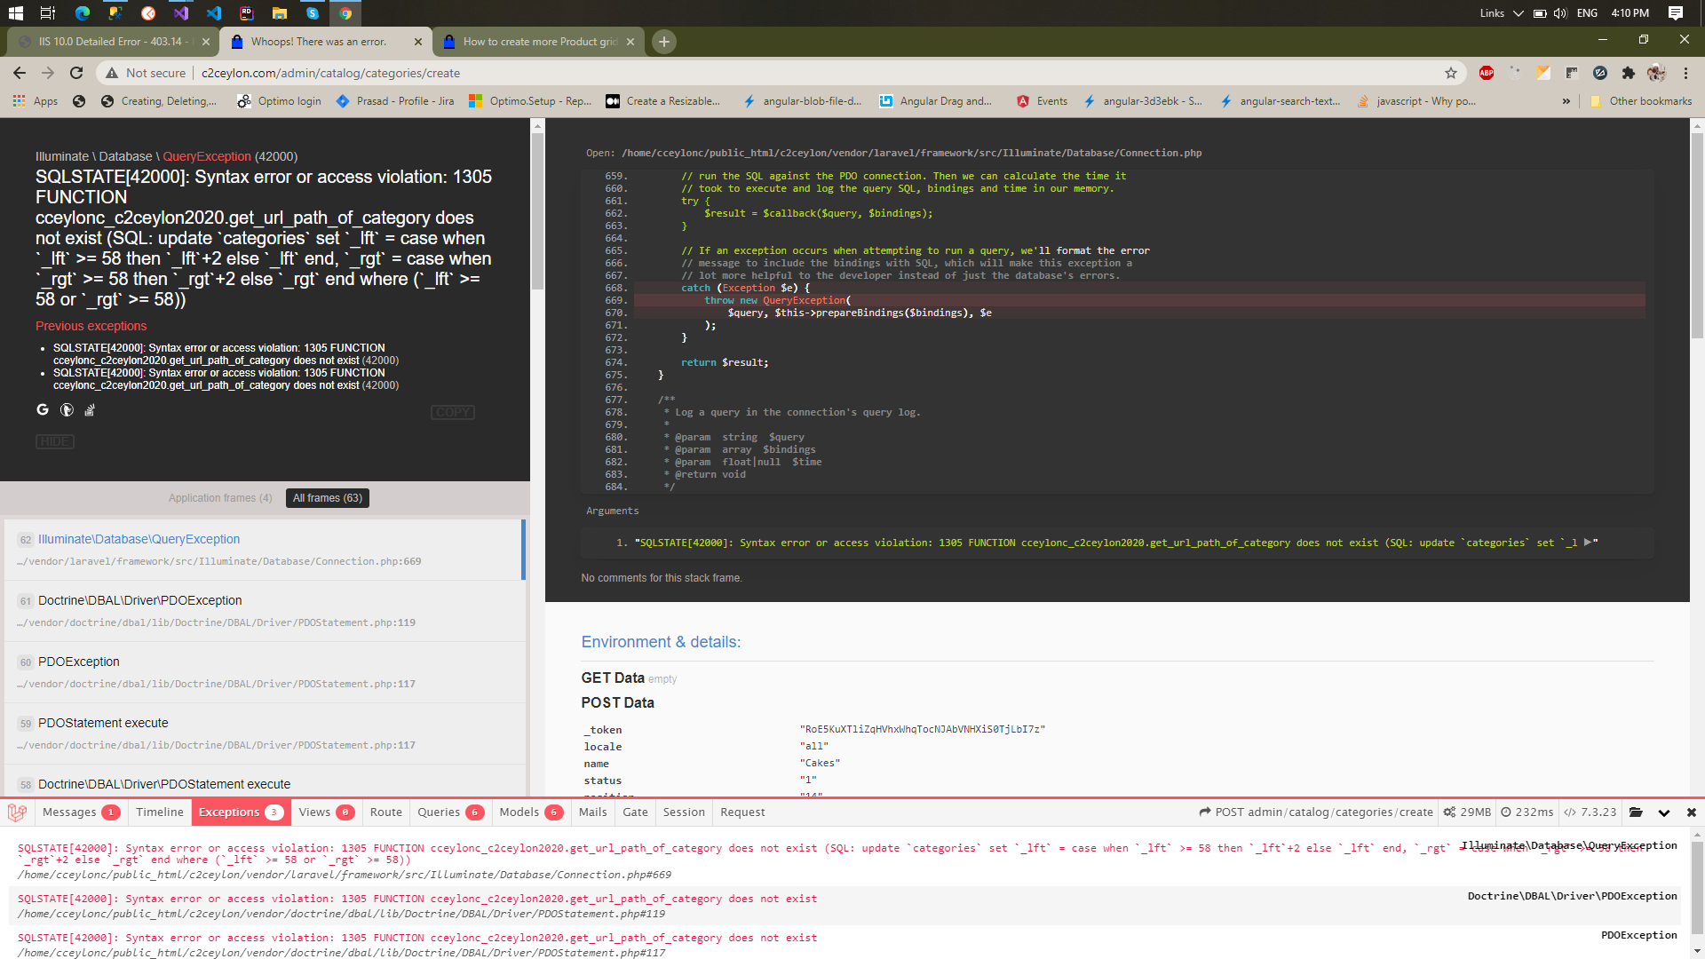The image size is (1705, 959).
Task: Click the address bar URL
Action: [330, 73]
